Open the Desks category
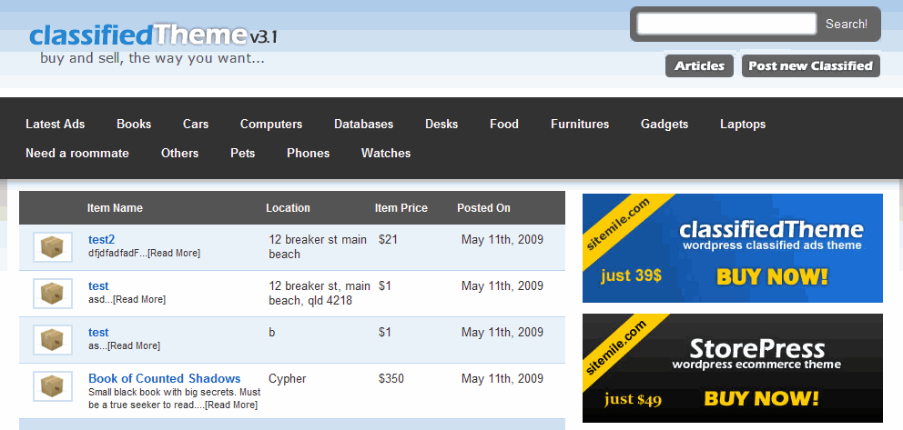The width and height of the screenshot is (903, 430). tap(441, 125)
